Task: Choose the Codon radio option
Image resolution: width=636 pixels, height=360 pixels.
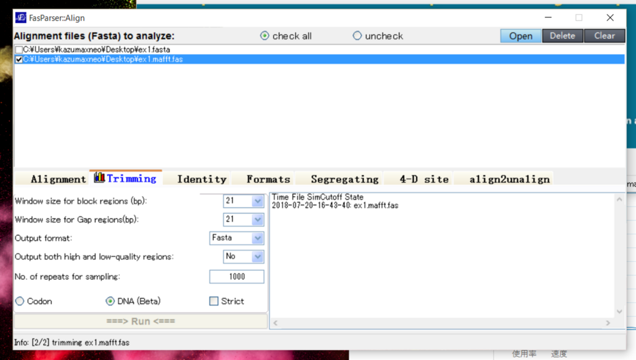Action: tap(20, 301)
